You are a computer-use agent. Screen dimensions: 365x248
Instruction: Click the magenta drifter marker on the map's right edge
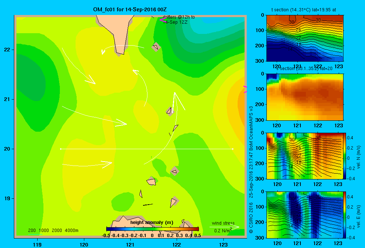point(245,89)
